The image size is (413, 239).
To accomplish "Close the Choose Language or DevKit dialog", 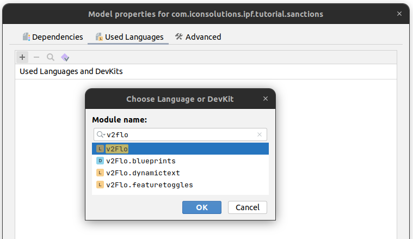I will coord(266,99).
